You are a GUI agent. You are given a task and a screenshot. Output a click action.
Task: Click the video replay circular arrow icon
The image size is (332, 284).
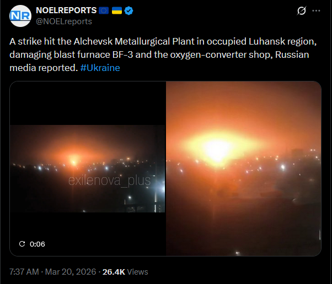pos(22,244)
